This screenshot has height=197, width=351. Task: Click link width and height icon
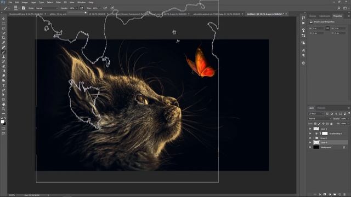[x=327, y=28]
